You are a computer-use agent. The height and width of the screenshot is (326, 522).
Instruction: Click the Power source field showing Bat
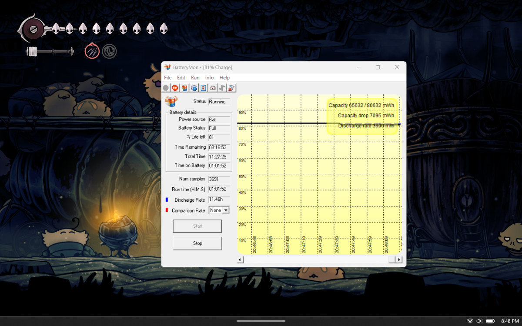tap(219, 120)
